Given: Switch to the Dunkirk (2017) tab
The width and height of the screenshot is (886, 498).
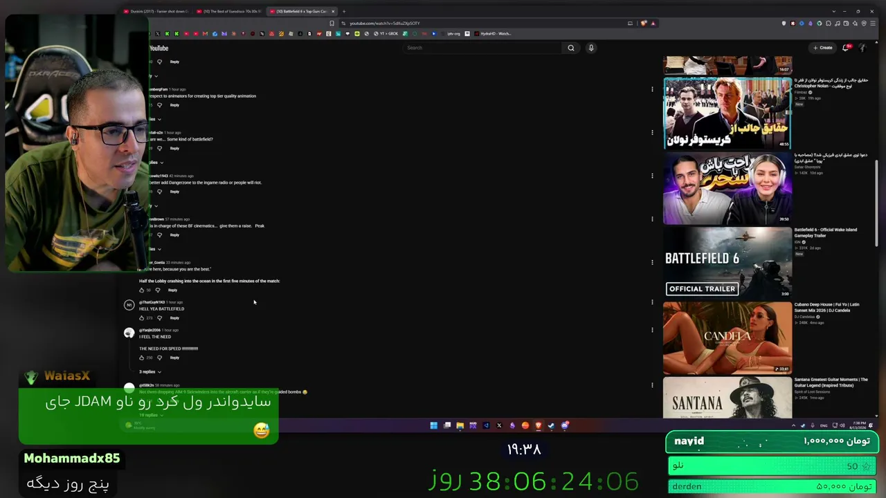Looking at the screenshot, I should [156, 11].
